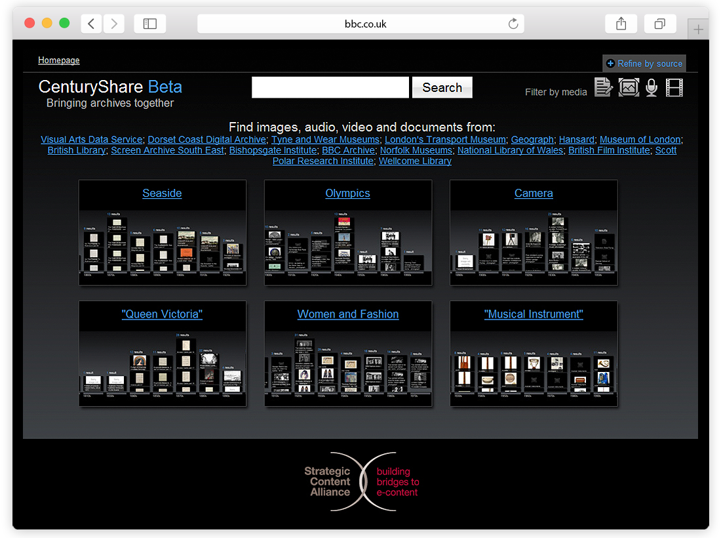The image size is (721, 538).
Task: View the Seaside timeline thumbnail
Action: pos(163,248)
